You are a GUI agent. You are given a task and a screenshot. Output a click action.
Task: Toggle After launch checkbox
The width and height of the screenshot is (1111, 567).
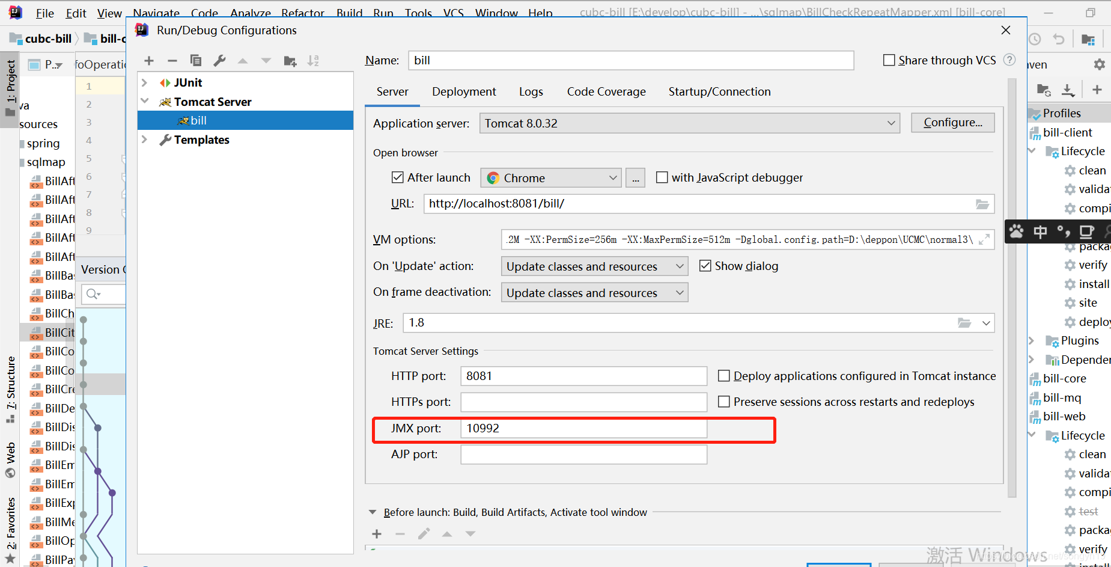point(397,177)
